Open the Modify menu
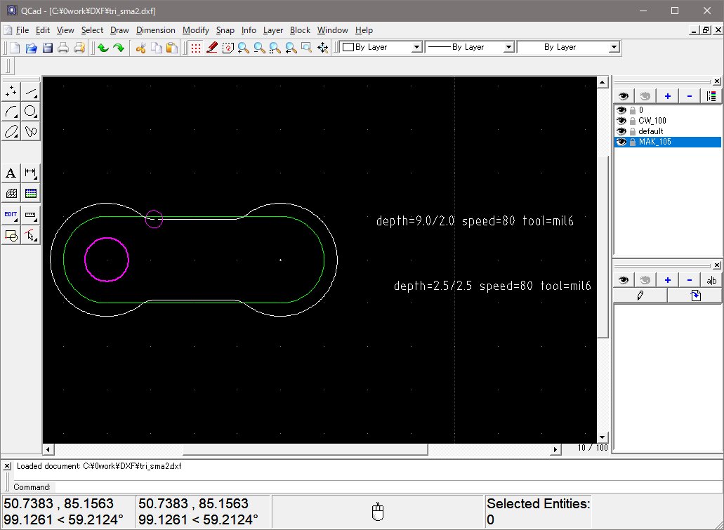Viewport: 724px width, 530px height. click(x=195, y=30)
